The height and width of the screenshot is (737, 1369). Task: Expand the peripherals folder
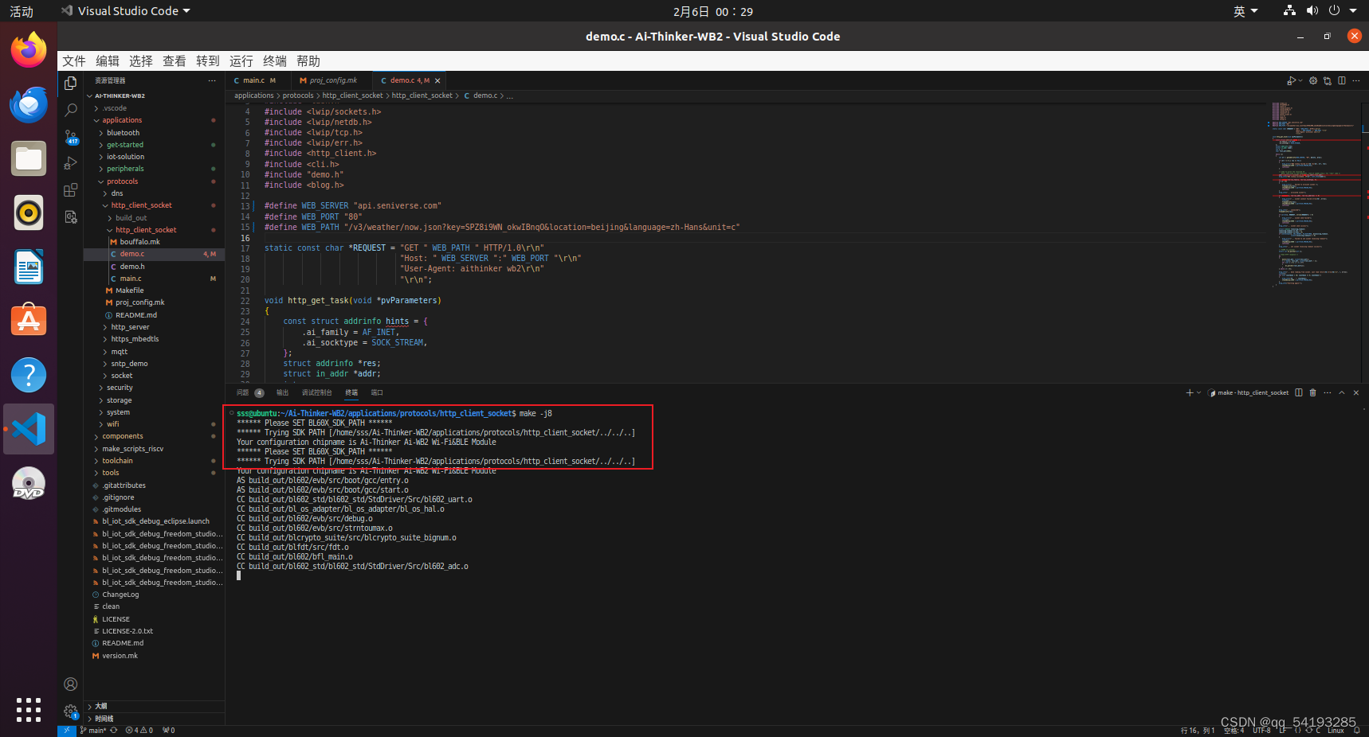point(154,169)
